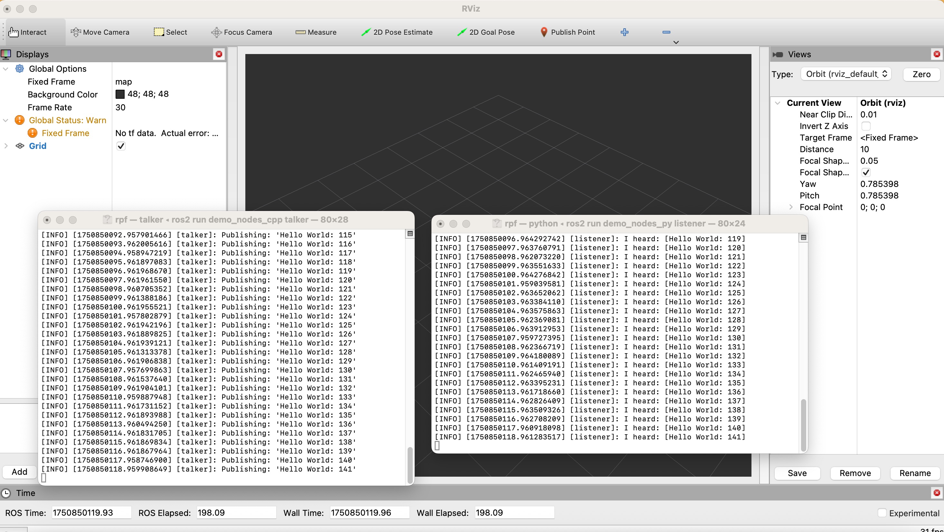
Task: Enable Invert Z Axis in Current View
Action: pyautogui.click(x=866, y=126)
